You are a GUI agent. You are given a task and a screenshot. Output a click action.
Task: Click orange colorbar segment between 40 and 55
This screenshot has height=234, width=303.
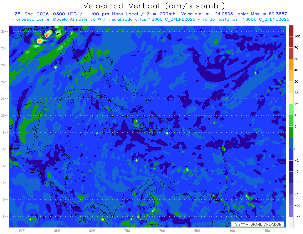tap(291, 64)
